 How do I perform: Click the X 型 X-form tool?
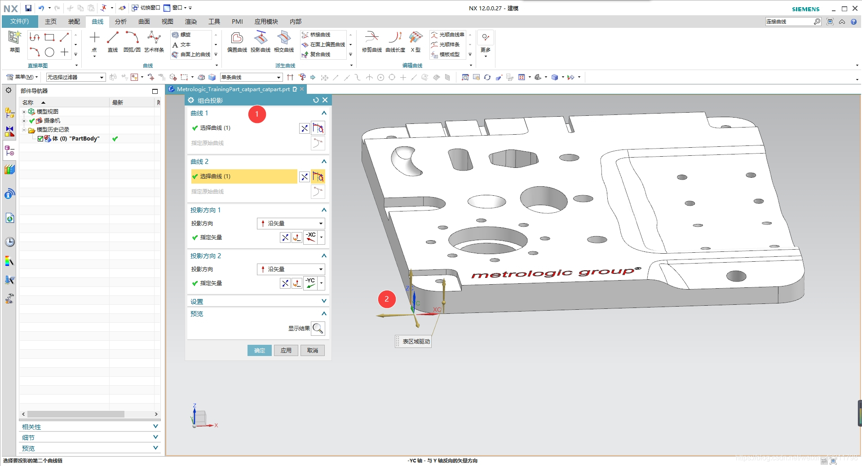coord(416,42)
